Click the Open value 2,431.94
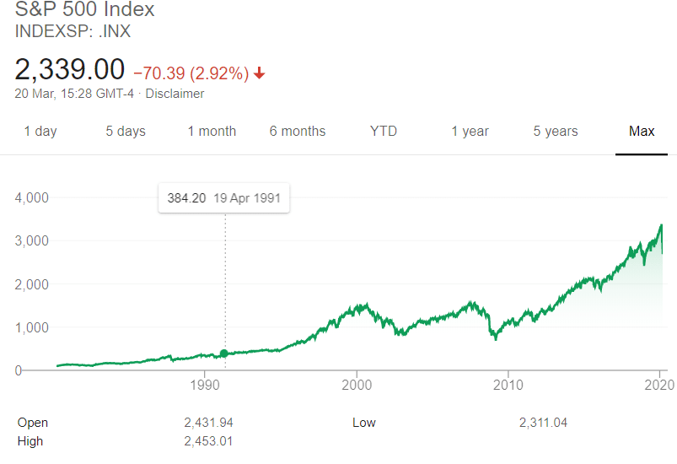677x464 pixels. (x=207, y=423)
